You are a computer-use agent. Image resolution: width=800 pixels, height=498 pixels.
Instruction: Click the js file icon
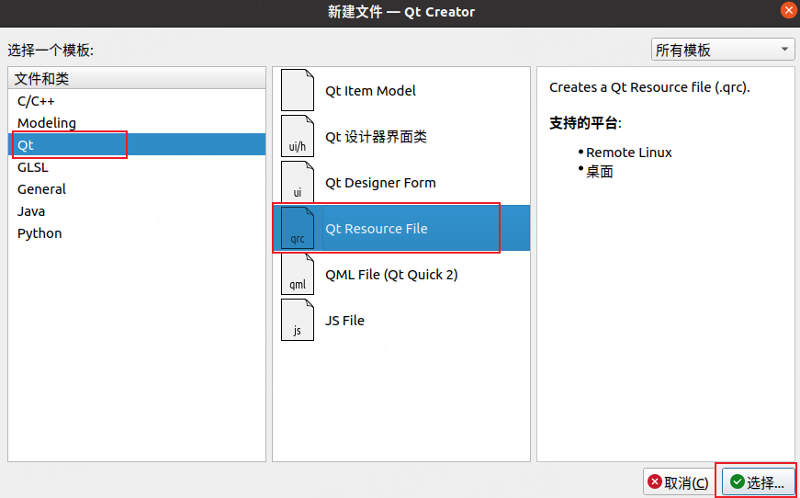[298, 320]
